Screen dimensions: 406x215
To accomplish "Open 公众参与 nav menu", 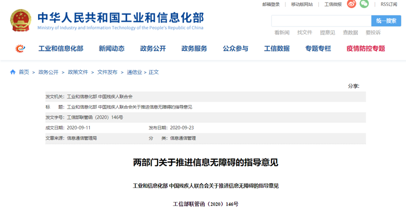I will (235, 48).
